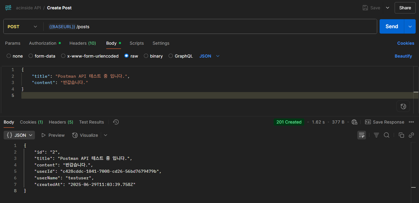This screenshot has height=203, width=419.
Task: Open the search magnifier in response
Action: point(387,135)
